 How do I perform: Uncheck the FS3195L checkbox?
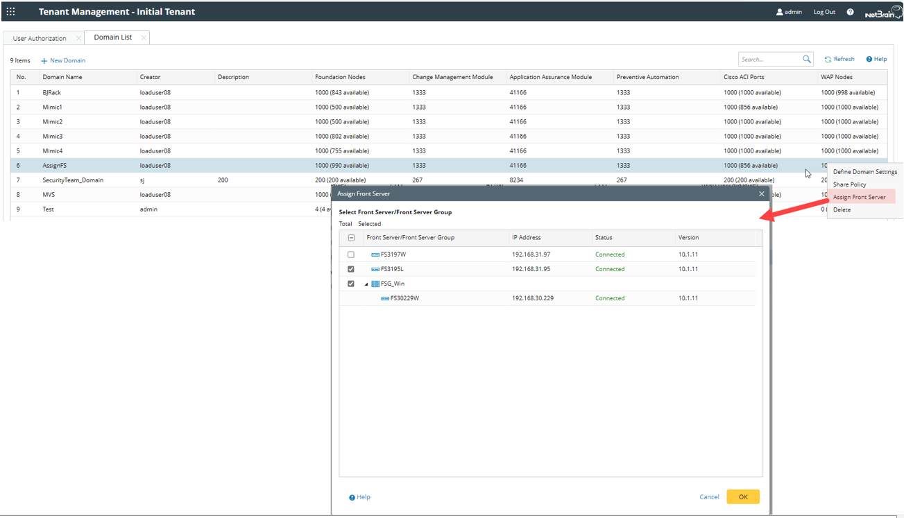coord(351,269)
